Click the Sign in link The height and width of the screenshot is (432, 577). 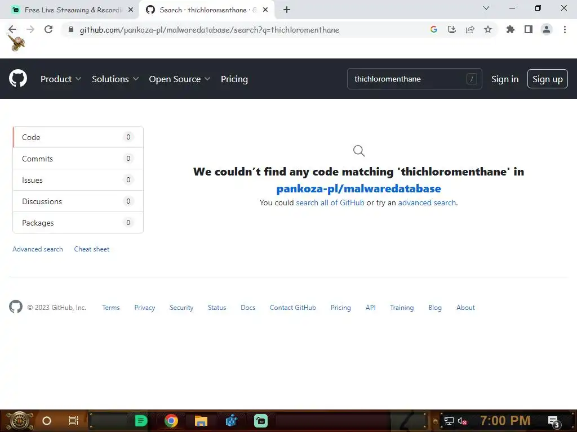(x=505, y=79)
